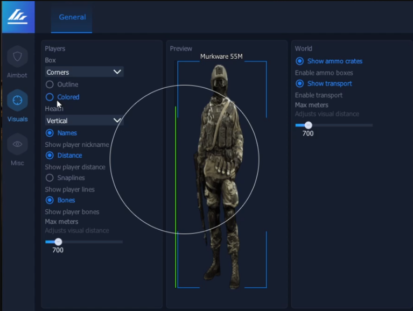Image resolution: width=413 pixels, height=311 pixels.
Task: Enable the Snaplines radio option
Action: 50,178
